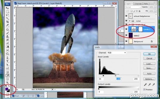Open the Layers panel options menu
Image resolution: width=160 pixels, height=99 pixels.
pos(156,4)
